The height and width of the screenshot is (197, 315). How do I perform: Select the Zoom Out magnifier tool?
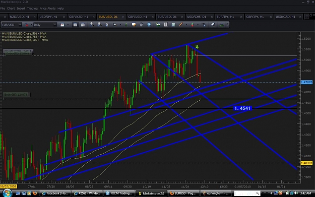[x=99, y=25]
